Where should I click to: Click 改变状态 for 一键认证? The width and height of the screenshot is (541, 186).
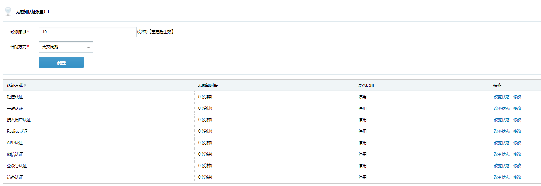tap(502, 109)
